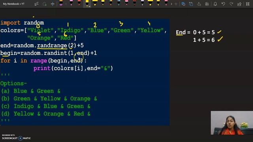The height and width of the screenshot is (142, 253).
Task: Click the word 'randrange' in code
Action: [52, 46]
